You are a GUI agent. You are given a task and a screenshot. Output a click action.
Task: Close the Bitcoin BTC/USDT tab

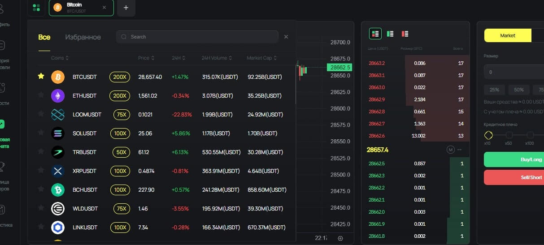[104, 8]
